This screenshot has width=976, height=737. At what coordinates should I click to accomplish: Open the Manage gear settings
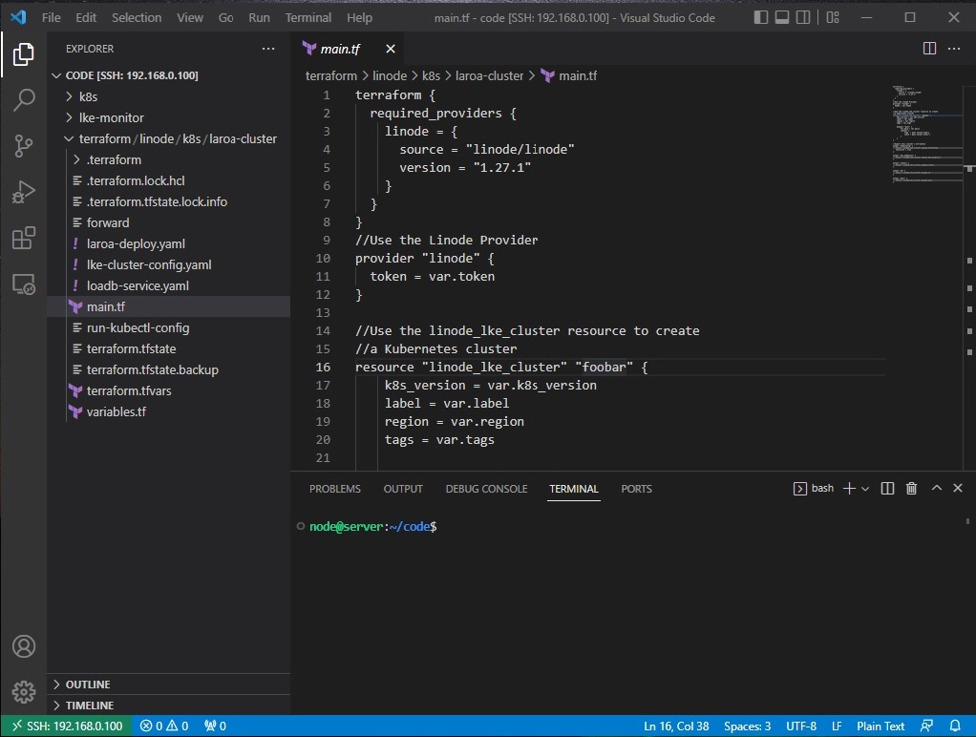(24, 691)
